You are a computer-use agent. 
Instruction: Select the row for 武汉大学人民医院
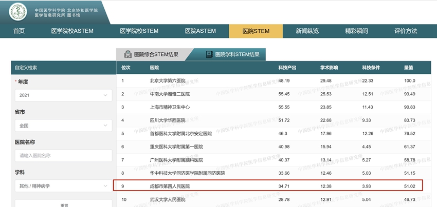click(274, 199)
